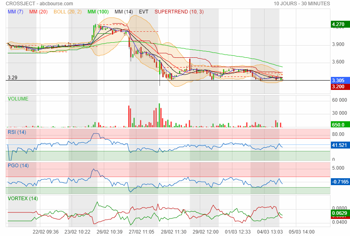Click the RSI (14) panel title

tap(17, 132)
